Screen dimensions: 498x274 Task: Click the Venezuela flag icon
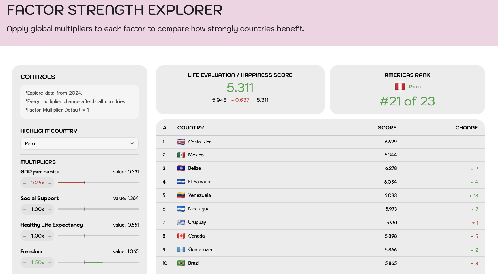[181, 195]
